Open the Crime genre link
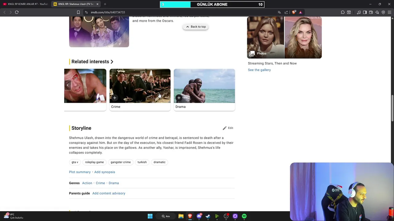The height and width of the screenshot is (221, 394). pos(100,183)
